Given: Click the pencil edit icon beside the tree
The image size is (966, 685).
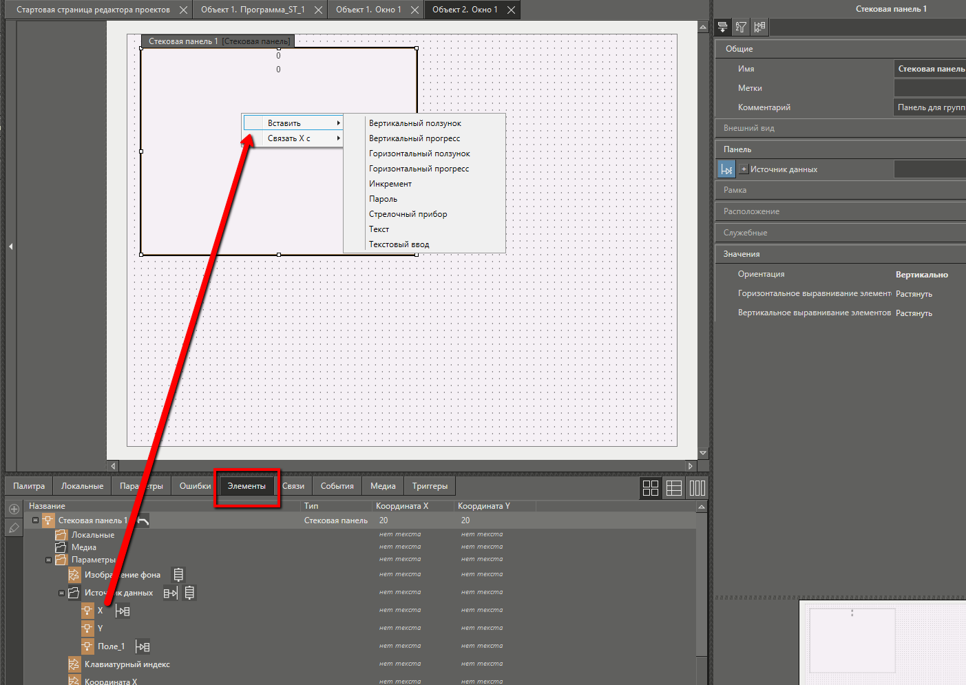Looking at the screenshot, I should [14, 528].
